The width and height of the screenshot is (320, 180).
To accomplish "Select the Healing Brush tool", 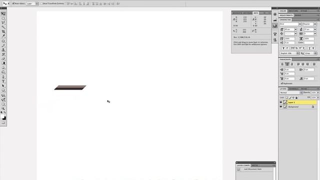I will pyautogui.click(x=3, y=41).
